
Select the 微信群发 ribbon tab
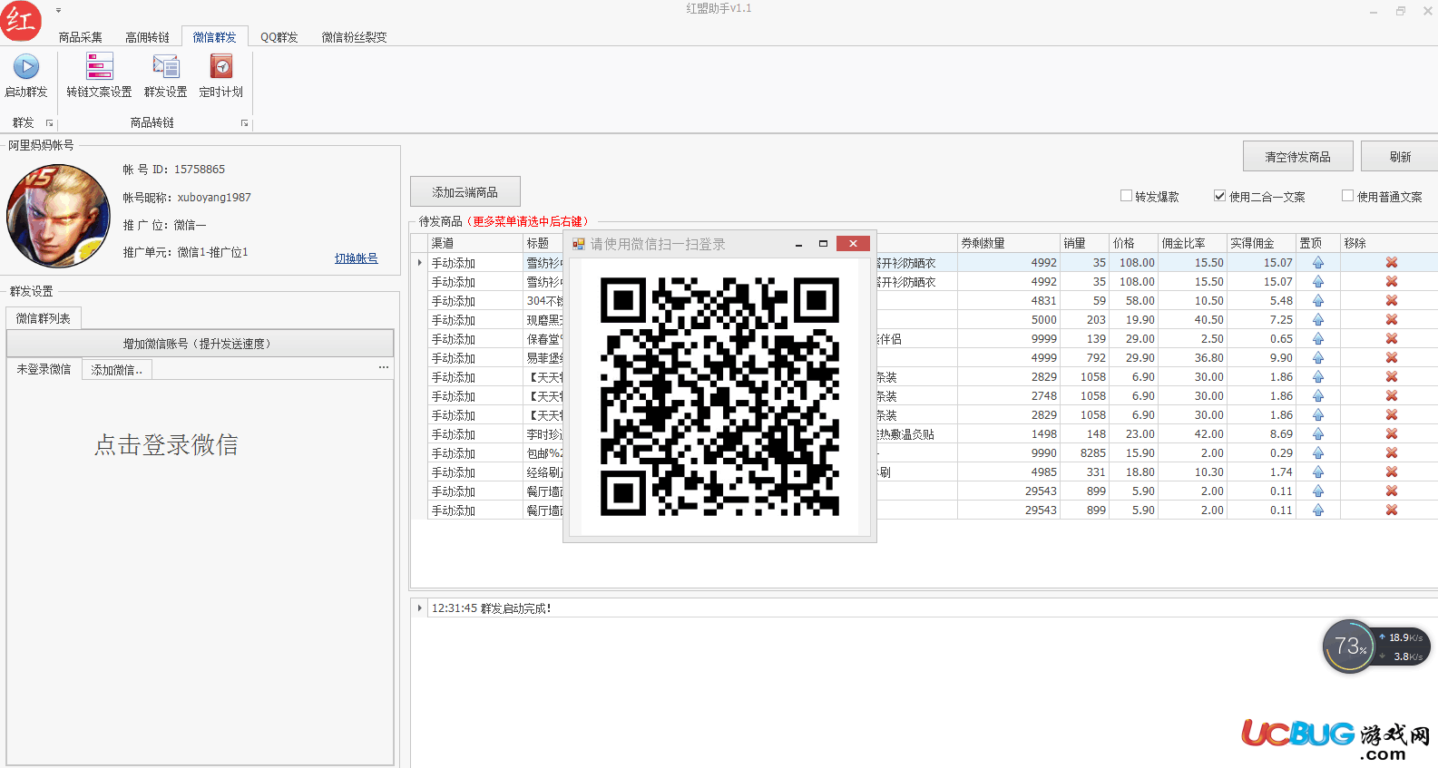[x=214, y=37]
